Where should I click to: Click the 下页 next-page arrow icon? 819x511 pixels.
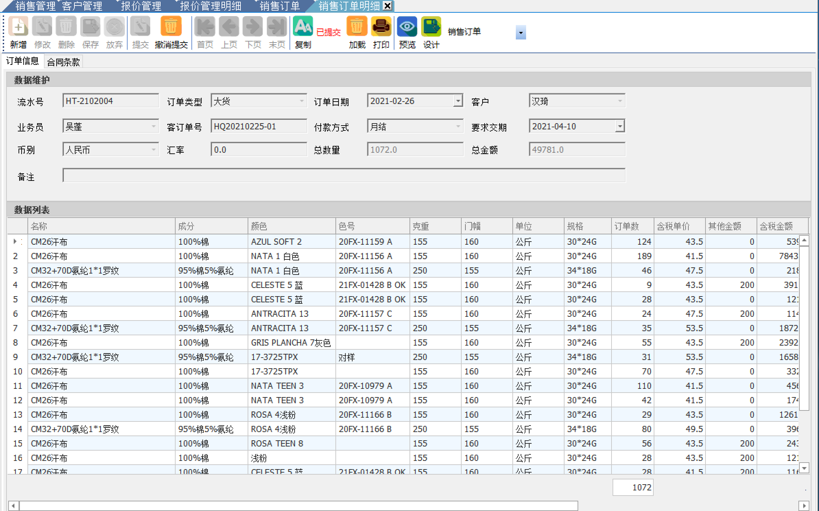(x=253, y=27)
